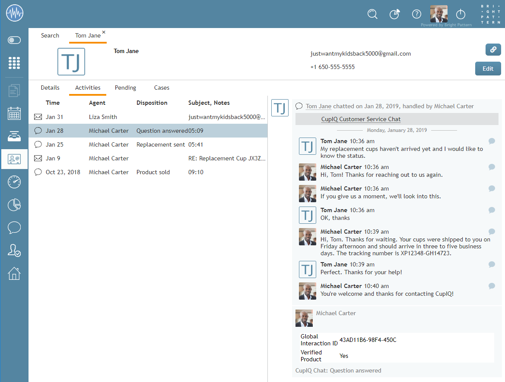Viewport: 505px width, 382px height.
Task: Toggle the agent ready state switch
Action: pyautogui.click(x=14, y=40)
